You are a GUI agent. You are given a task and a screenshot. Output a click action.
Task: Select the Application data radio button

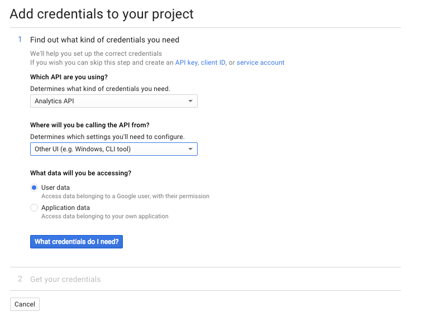click(34, 208)
